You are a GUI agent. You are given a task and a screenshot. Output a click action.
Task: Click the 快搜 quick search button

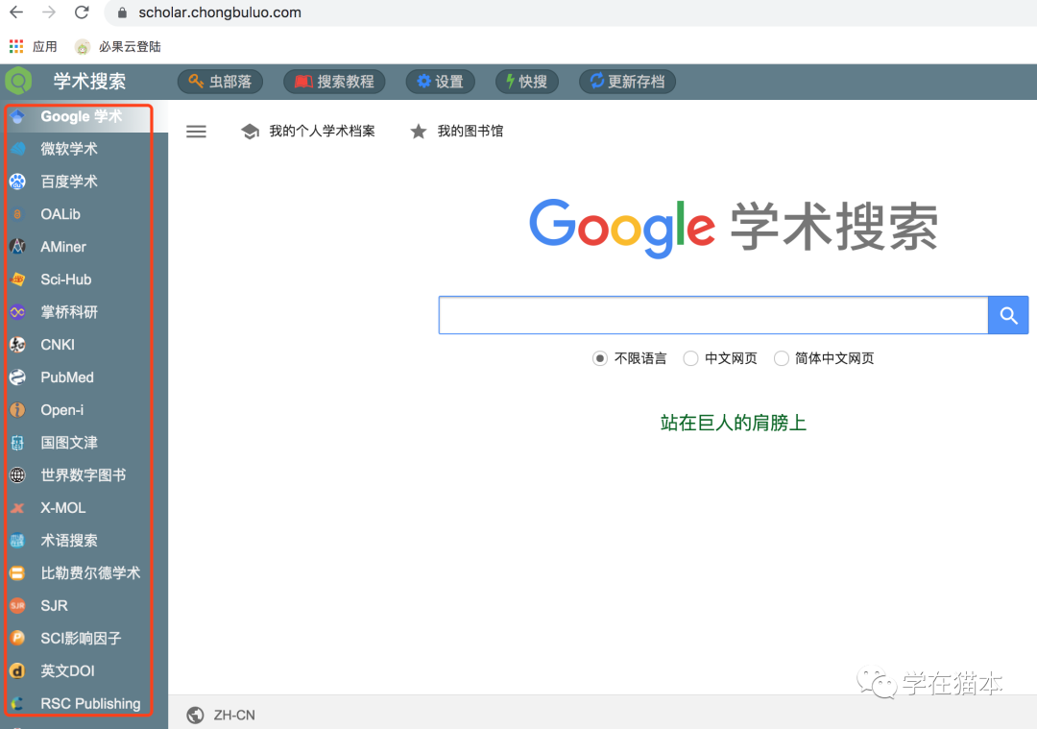coord(527,82)
